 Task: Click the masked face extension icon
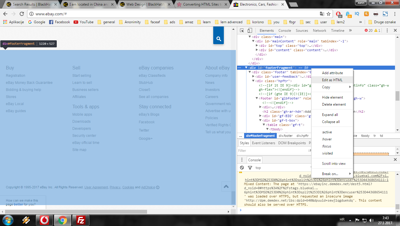[x=376, y=14]
